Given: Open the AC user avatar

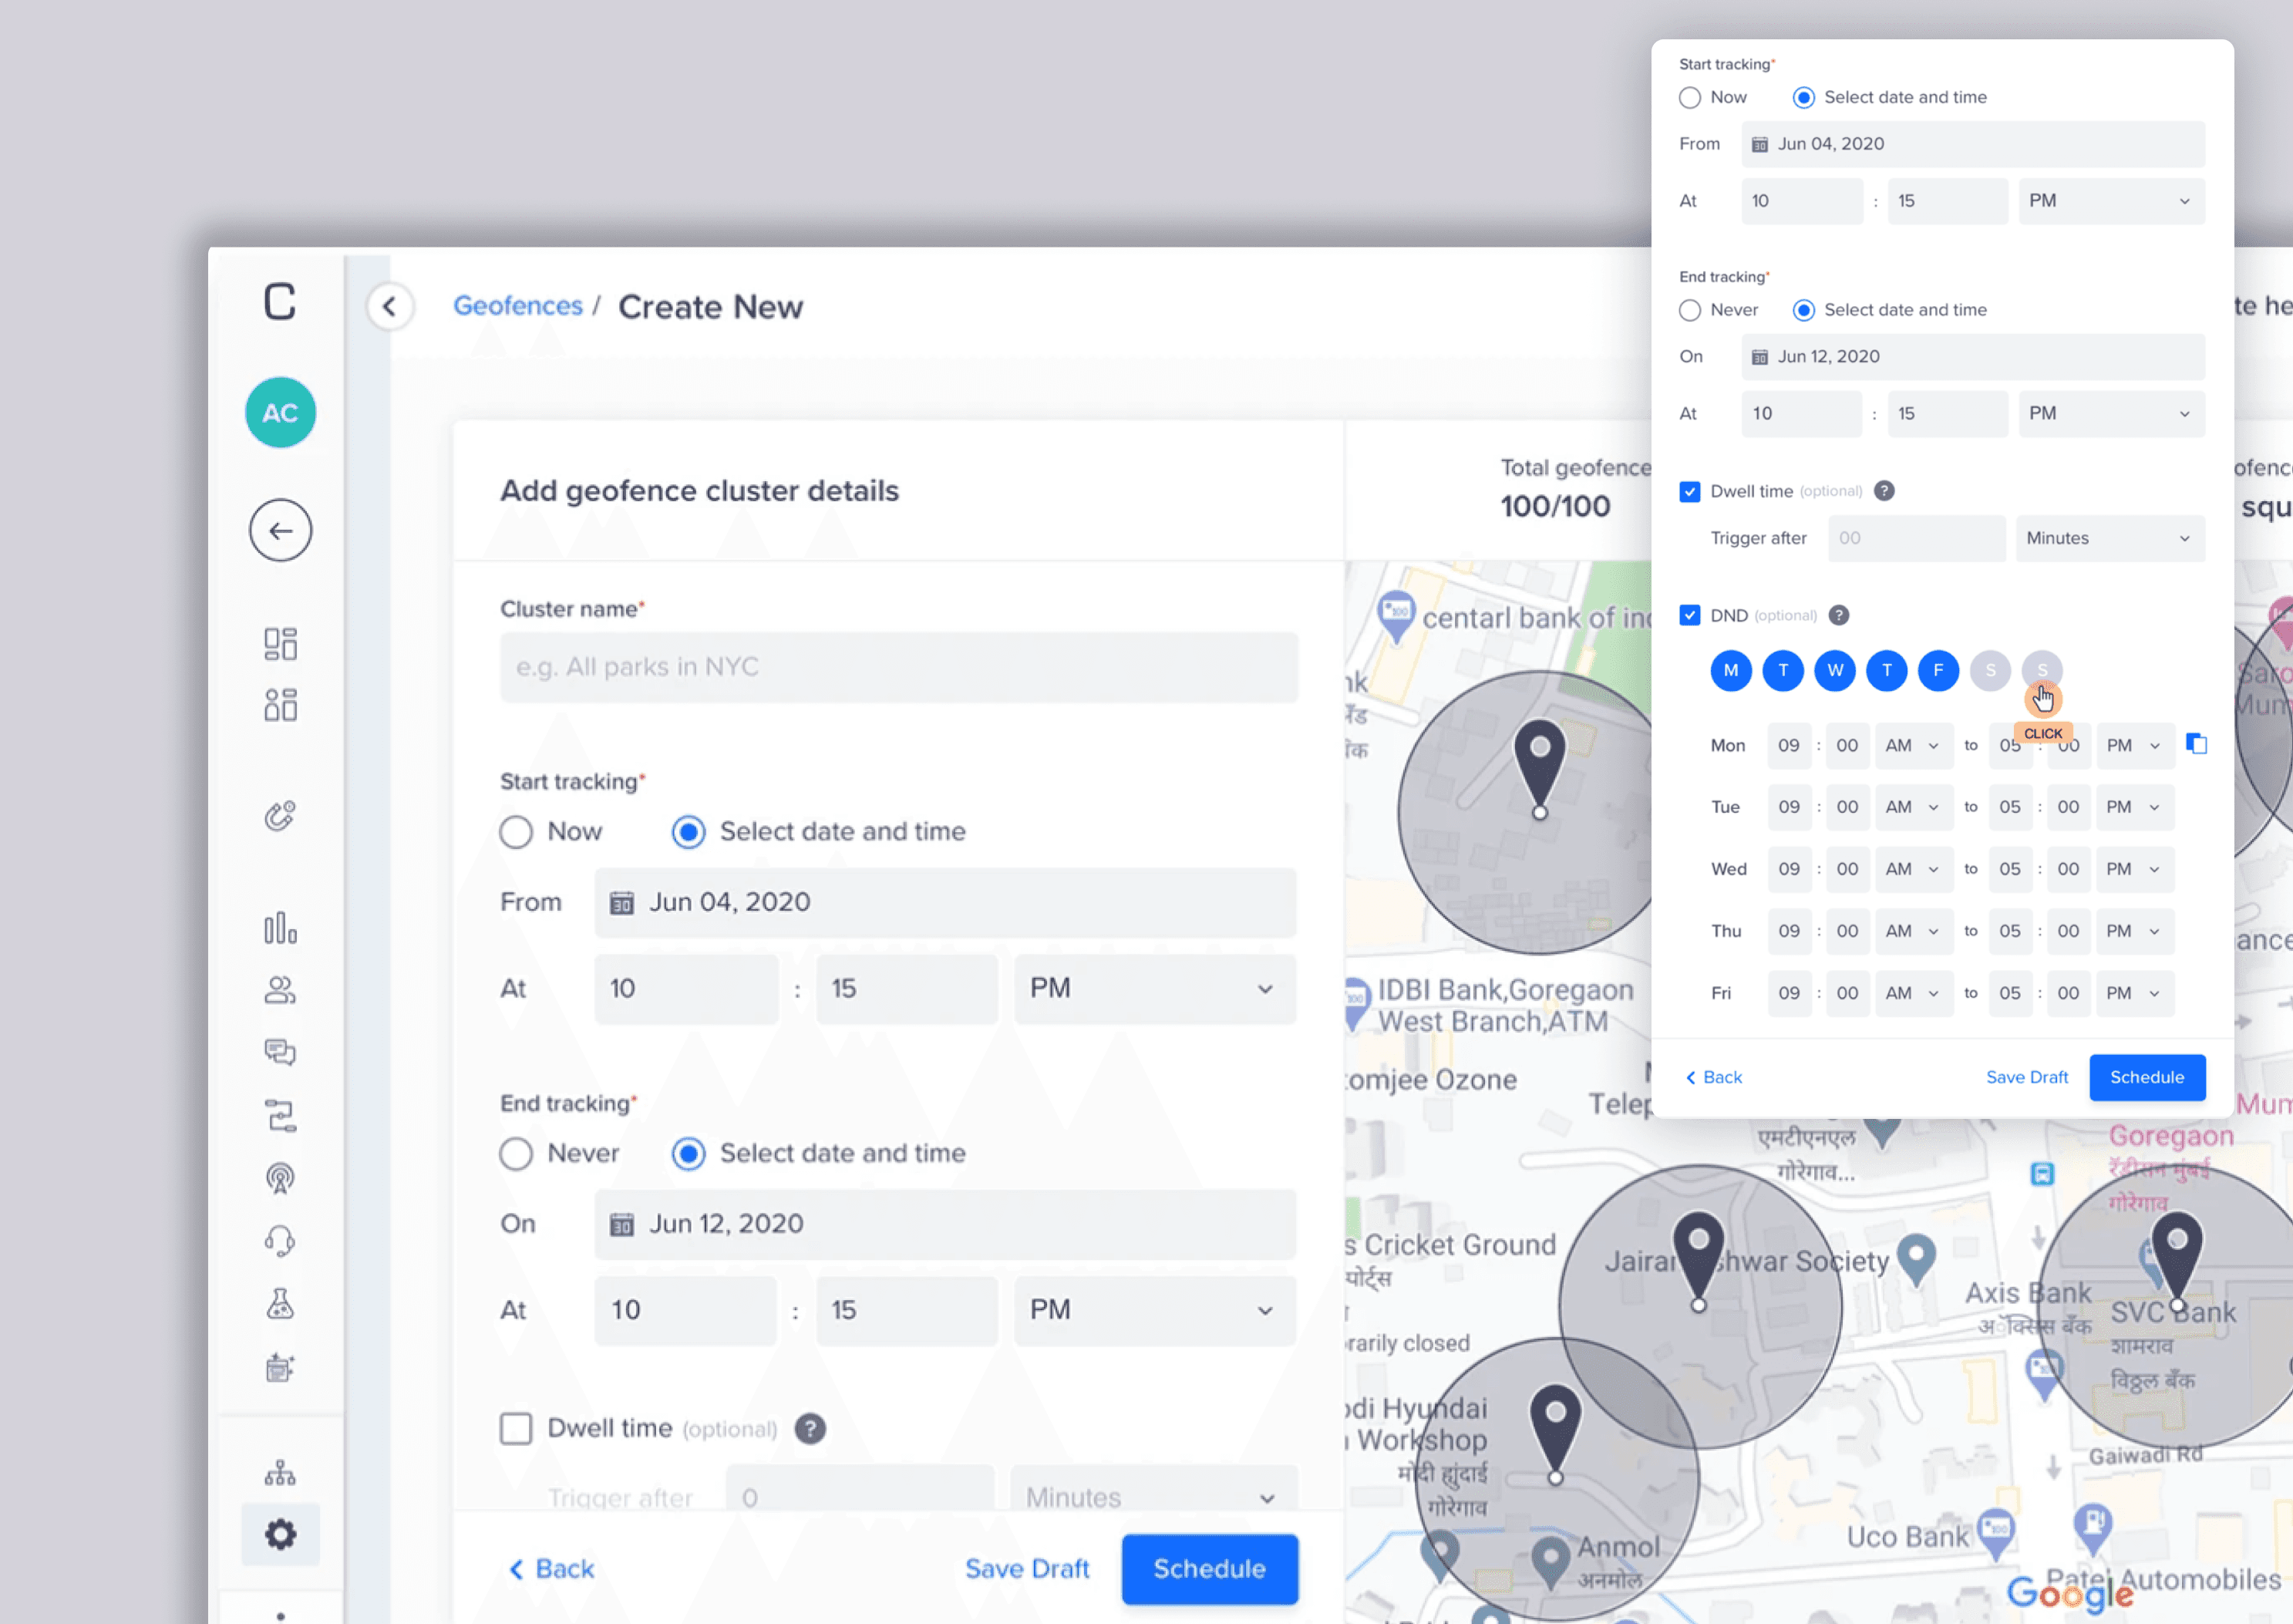Looking at the screenshot, I should click(280, 412).
